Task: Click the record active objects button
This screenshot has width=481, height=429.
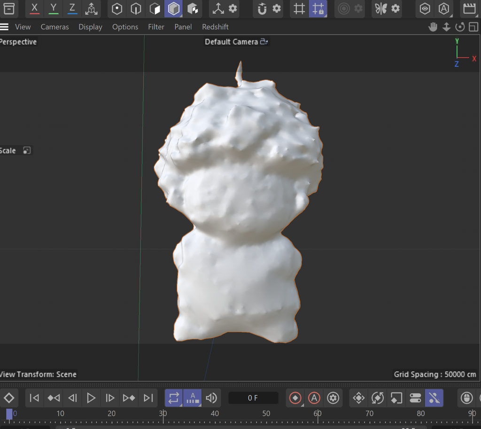Action: 295,398
